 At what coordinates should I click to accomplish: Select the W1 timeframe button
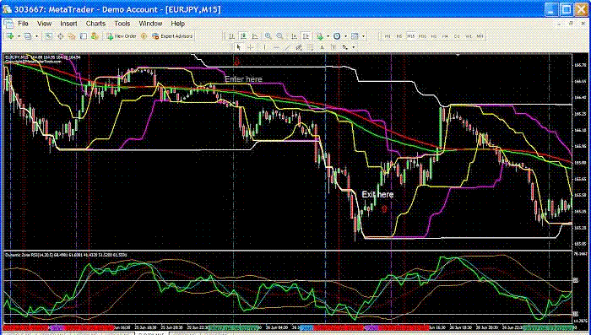pos(469,36)
